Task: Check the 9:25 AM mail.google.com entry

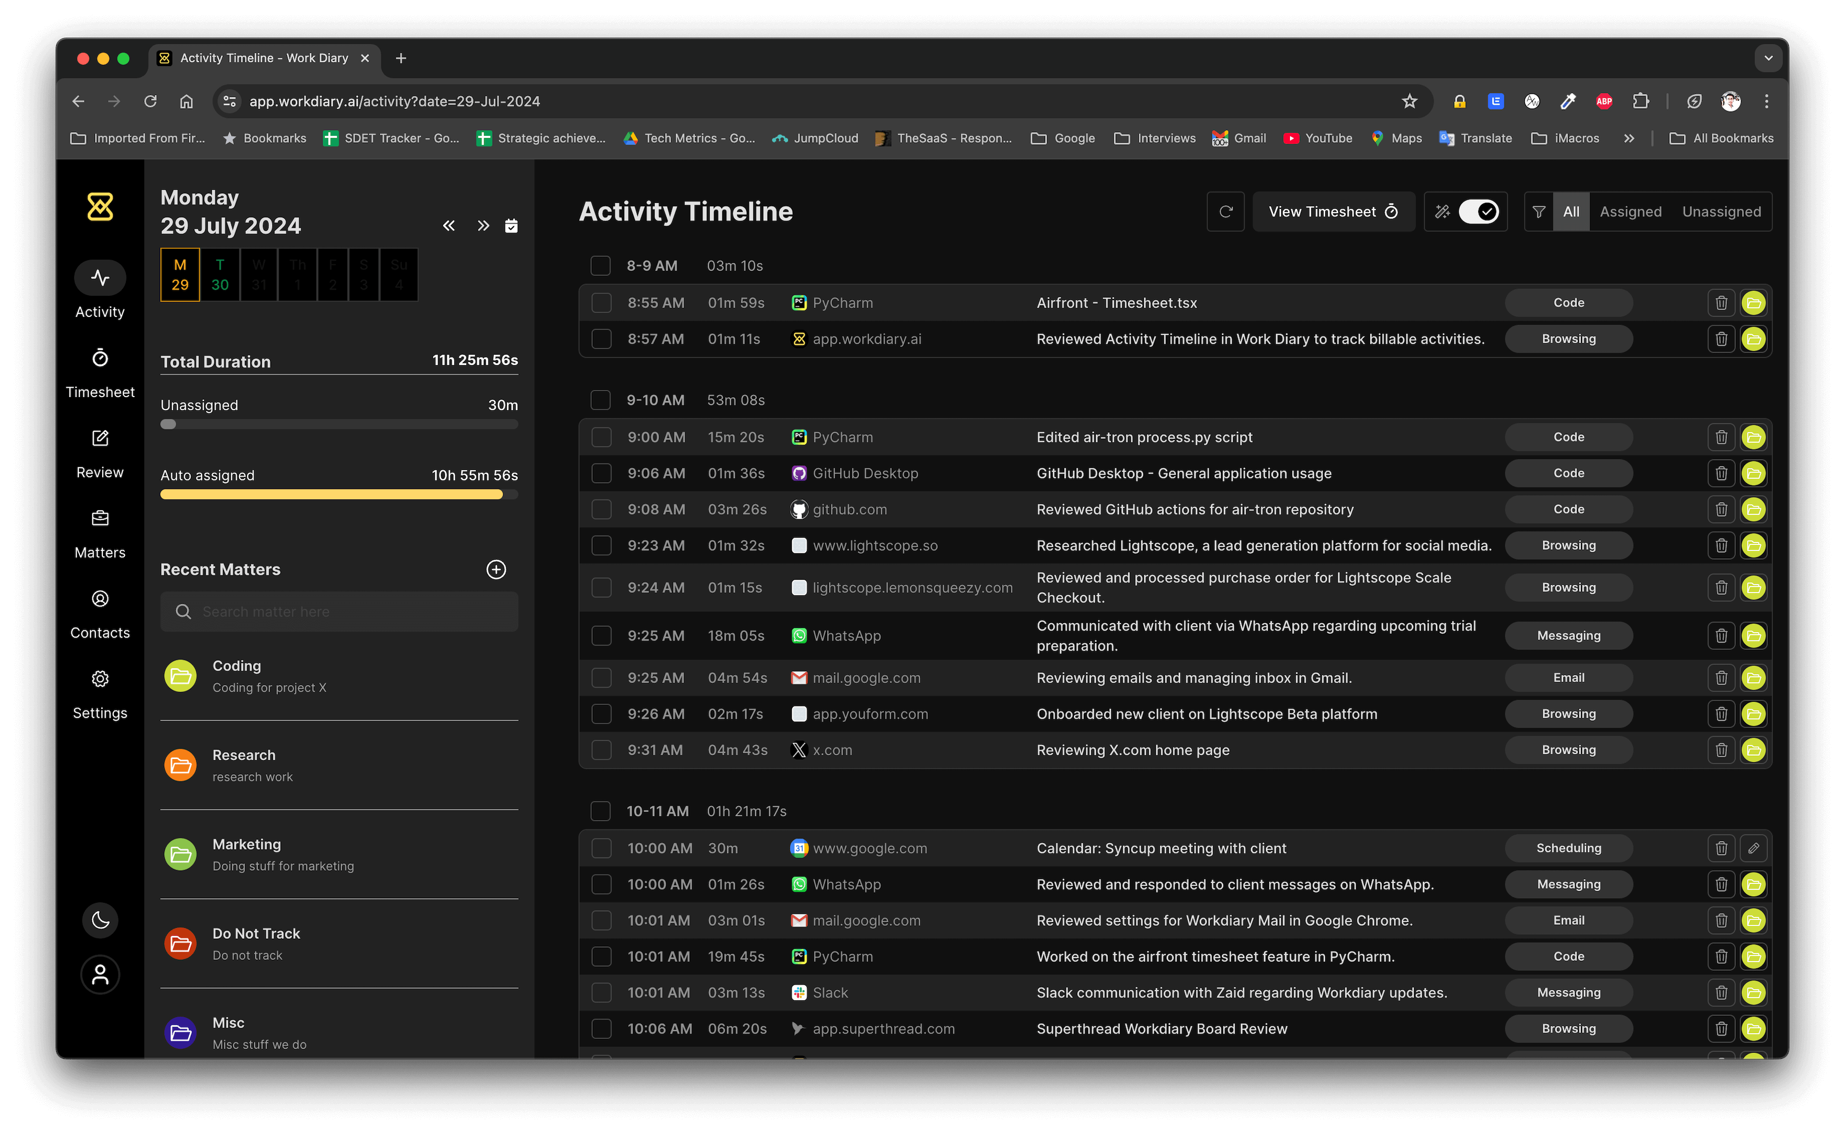Action: (x=601, y=678)
